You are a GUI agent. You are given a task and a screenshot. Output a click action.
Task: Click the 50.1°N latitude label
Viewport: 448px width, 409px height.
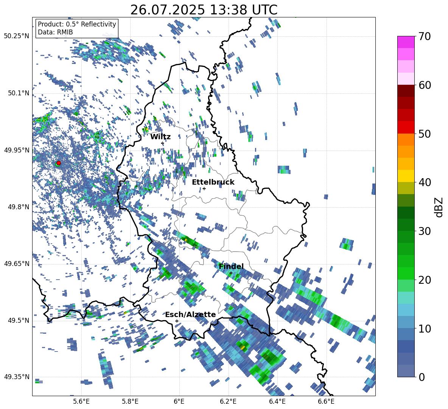[19, 93]
